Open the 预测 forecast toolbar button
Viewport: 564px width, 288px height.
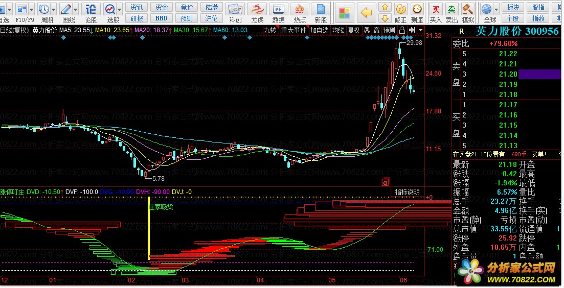click(187, 18)
